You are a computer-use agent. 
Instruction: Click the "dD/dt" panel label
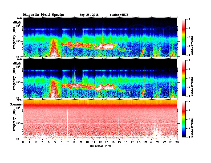[x=17, y=63]
